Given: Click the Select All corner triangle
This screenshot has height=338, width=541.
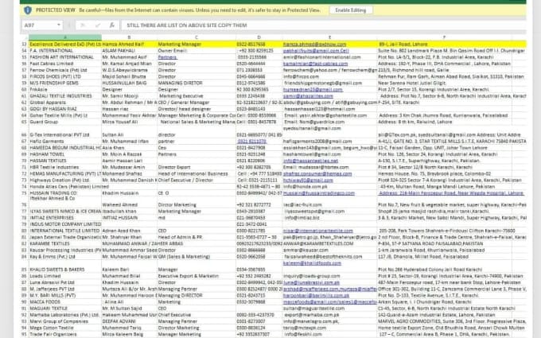Looking at the screenshot, I should click(25, 37).
